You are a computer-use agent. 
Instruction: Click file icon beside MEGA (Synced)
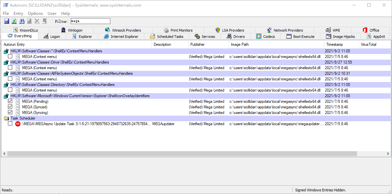[18, 107]
